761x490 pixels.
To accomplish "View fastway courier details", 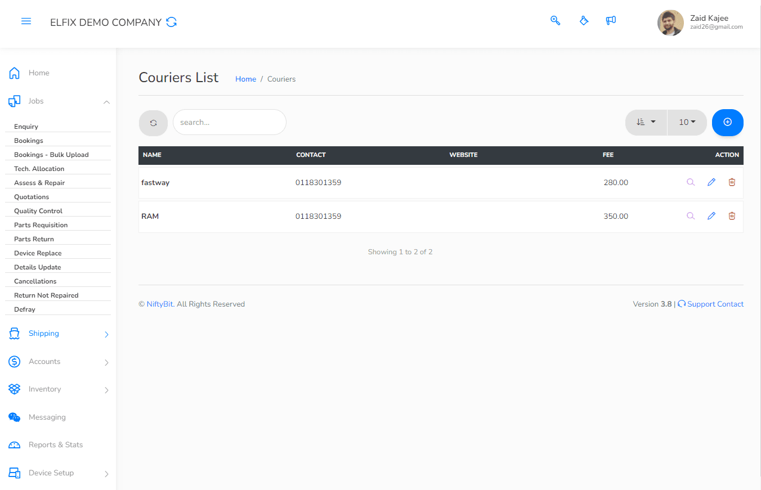I will [691, 182].
